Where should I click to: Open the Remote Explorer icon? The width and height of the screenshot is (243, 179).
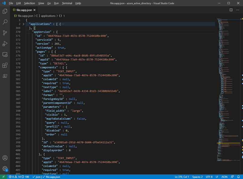click(5, 55)
